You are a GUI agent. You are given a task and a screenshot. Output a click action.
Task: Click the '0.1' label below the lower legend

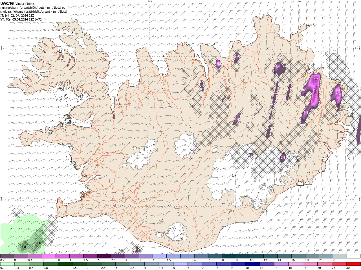(2, 268)
